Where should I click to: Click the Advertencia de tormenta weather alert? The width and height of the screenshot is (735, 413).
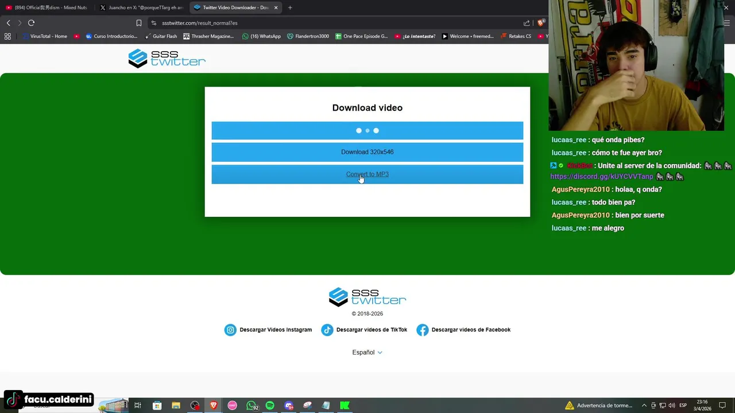coord(598,406)
